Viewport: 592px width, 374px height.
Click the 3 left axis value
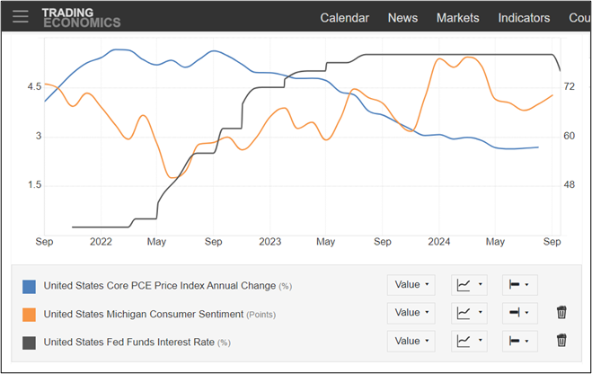click(39, 136)
